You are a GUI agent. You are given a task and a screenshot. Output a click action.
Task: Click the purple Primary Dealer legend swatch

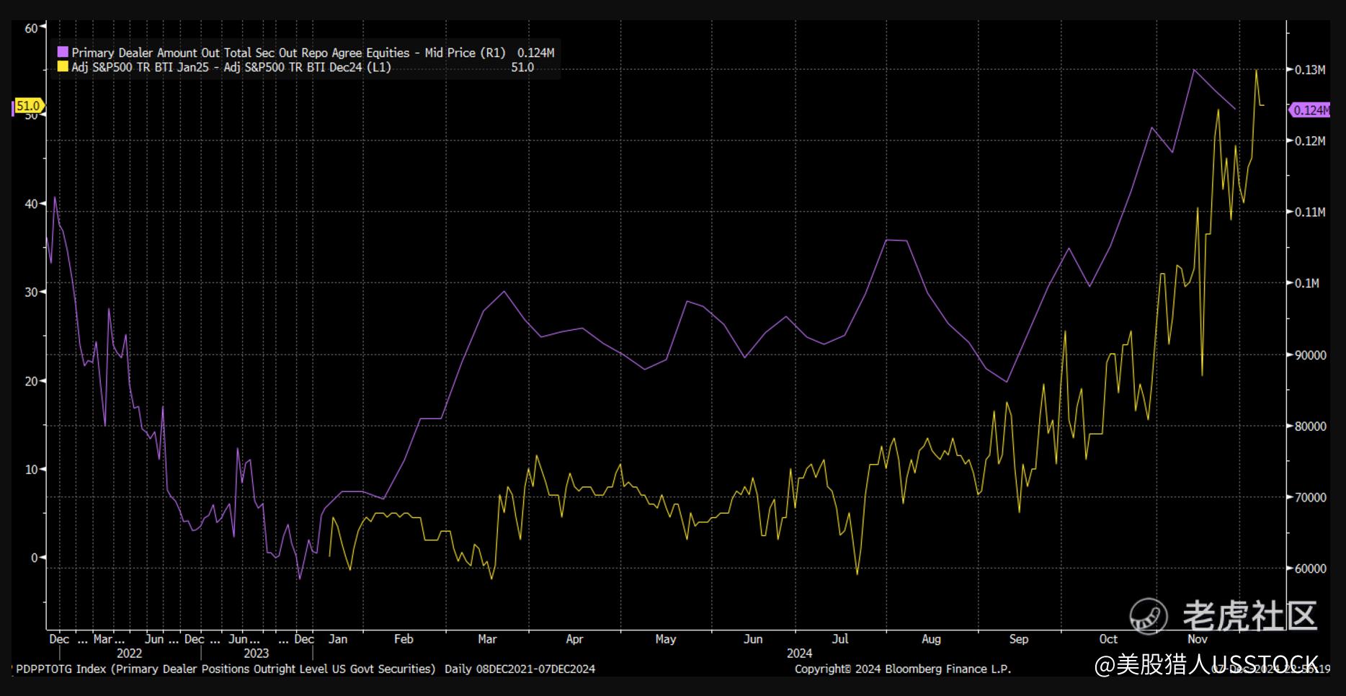point(63,53)
